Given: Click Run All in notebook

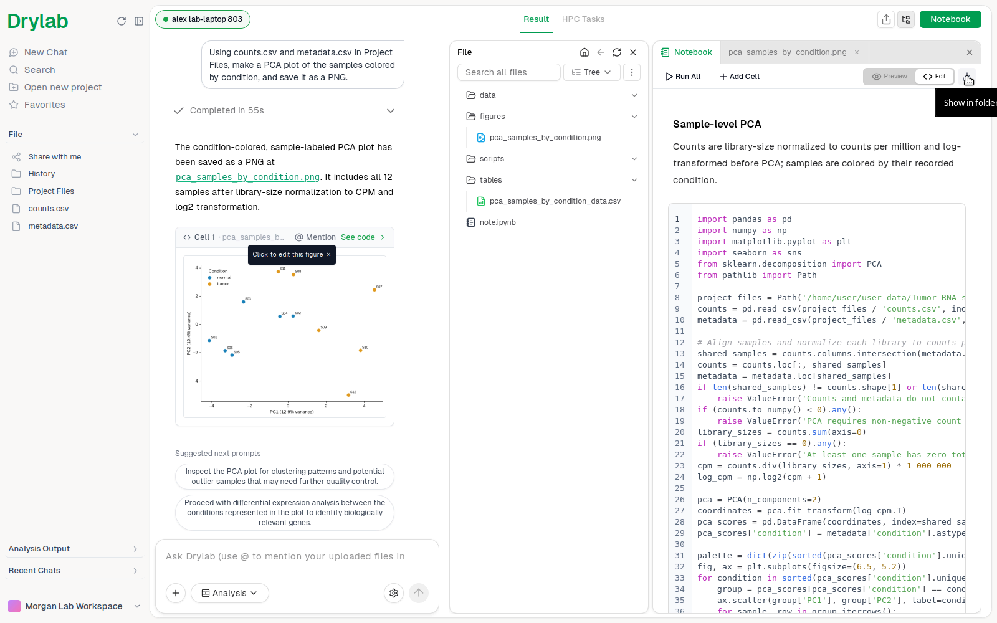Looking at the screenshot, I should (x=683, y=77).
